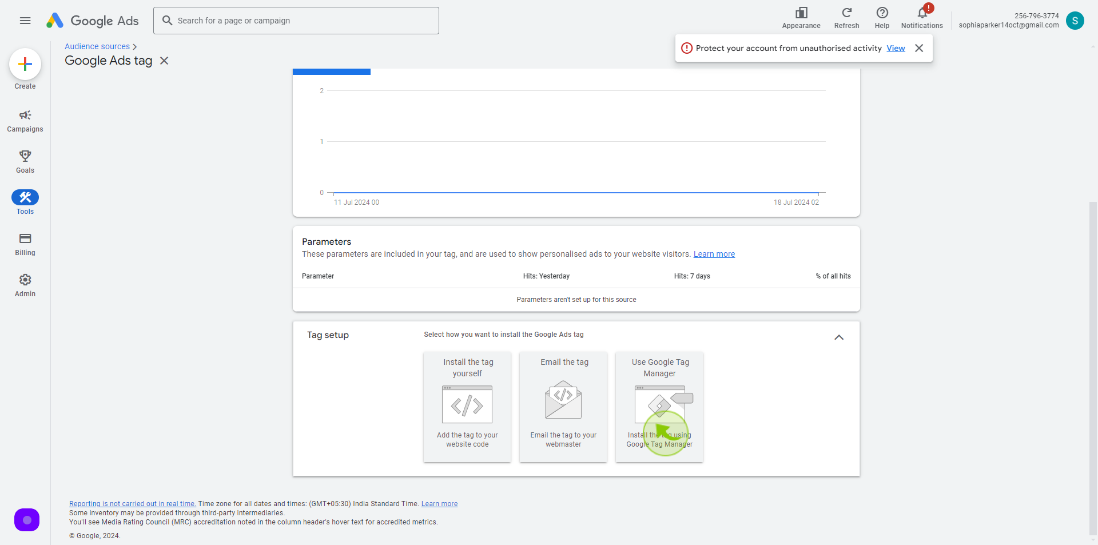Open Reporting is not carried out in real time link

pos(133,504)
